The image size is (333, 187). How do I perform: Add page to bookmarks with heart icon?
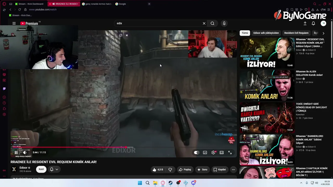tap(306, 10)
